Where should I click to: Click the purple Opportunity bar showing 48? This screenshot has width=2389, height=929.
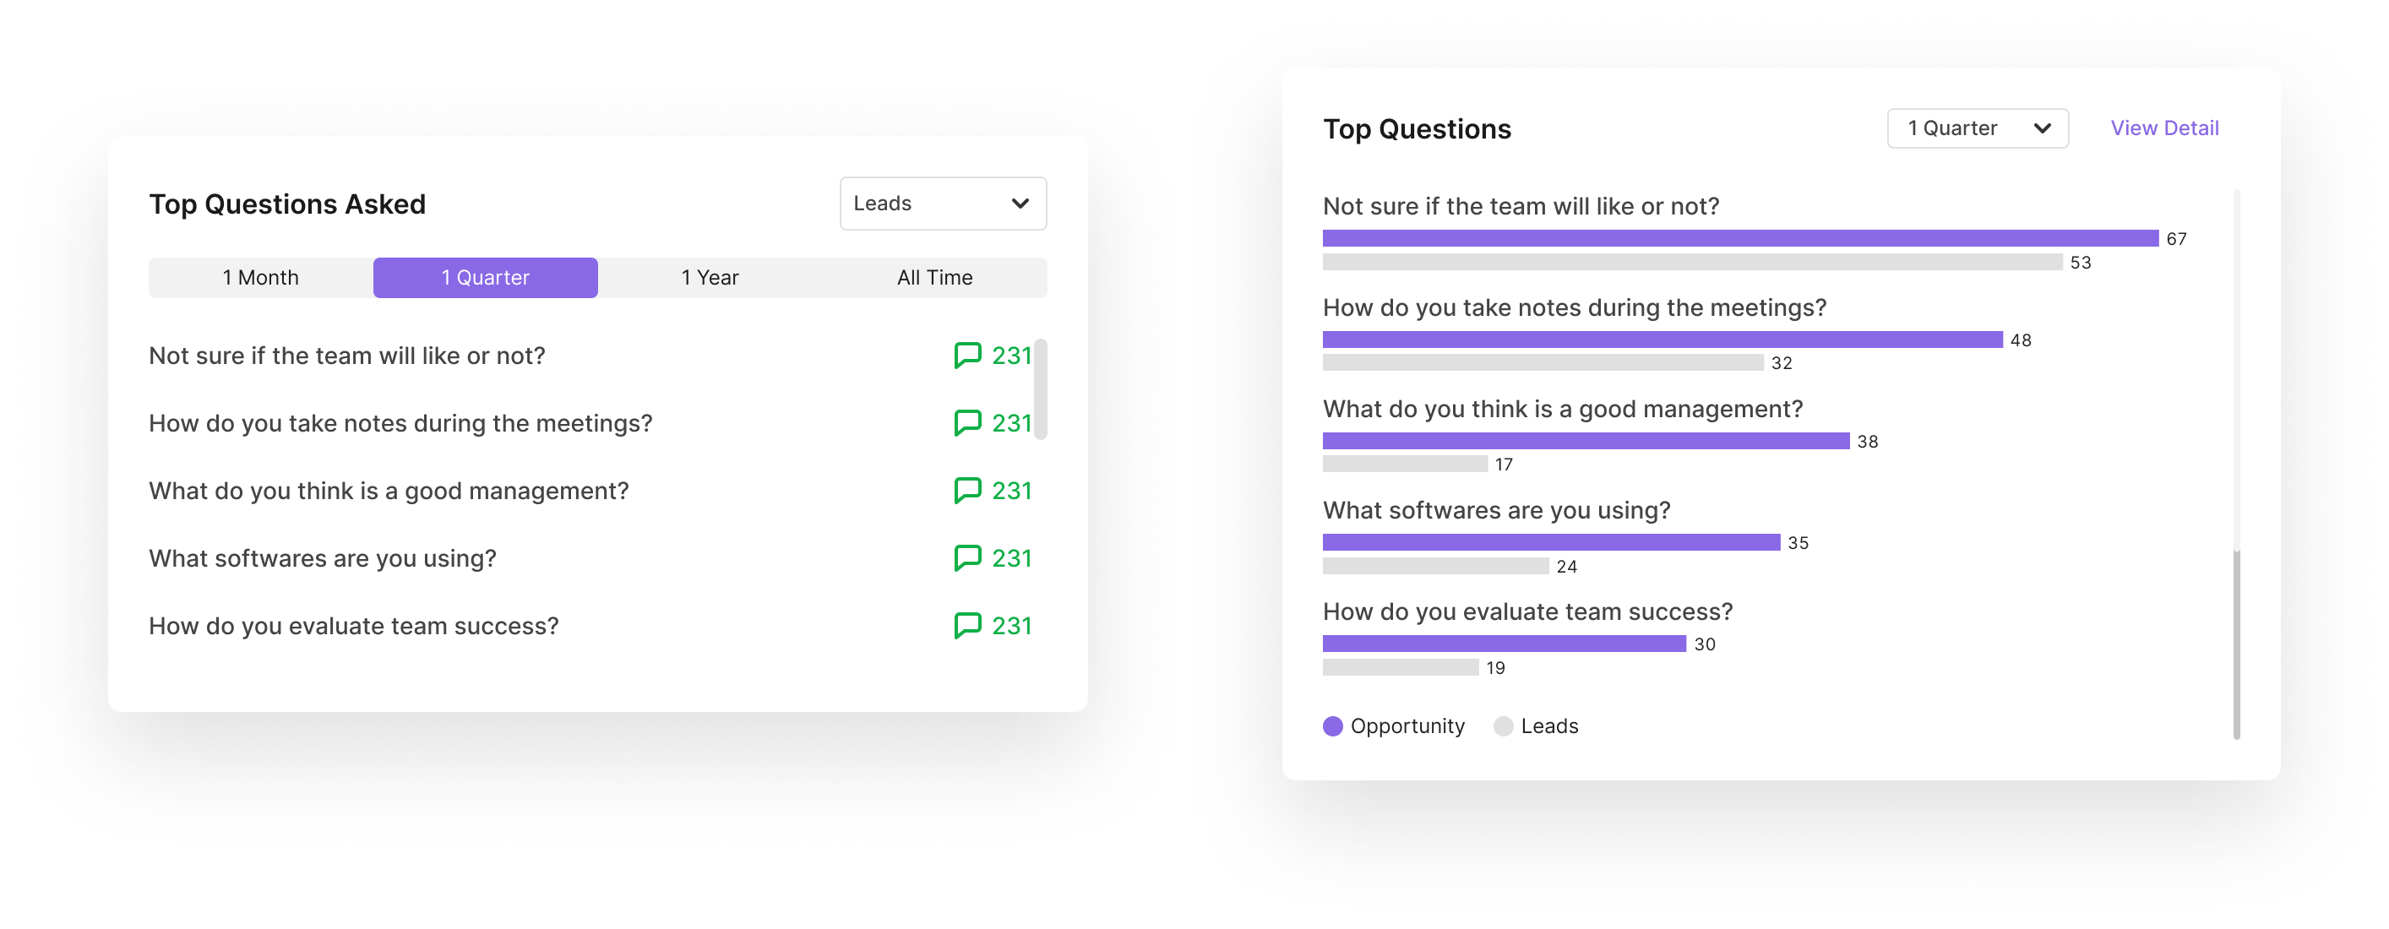1662,340
